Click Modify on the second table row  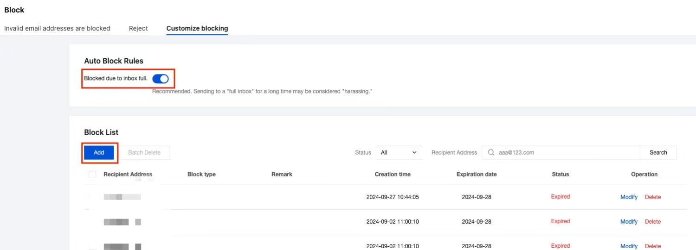629,221
